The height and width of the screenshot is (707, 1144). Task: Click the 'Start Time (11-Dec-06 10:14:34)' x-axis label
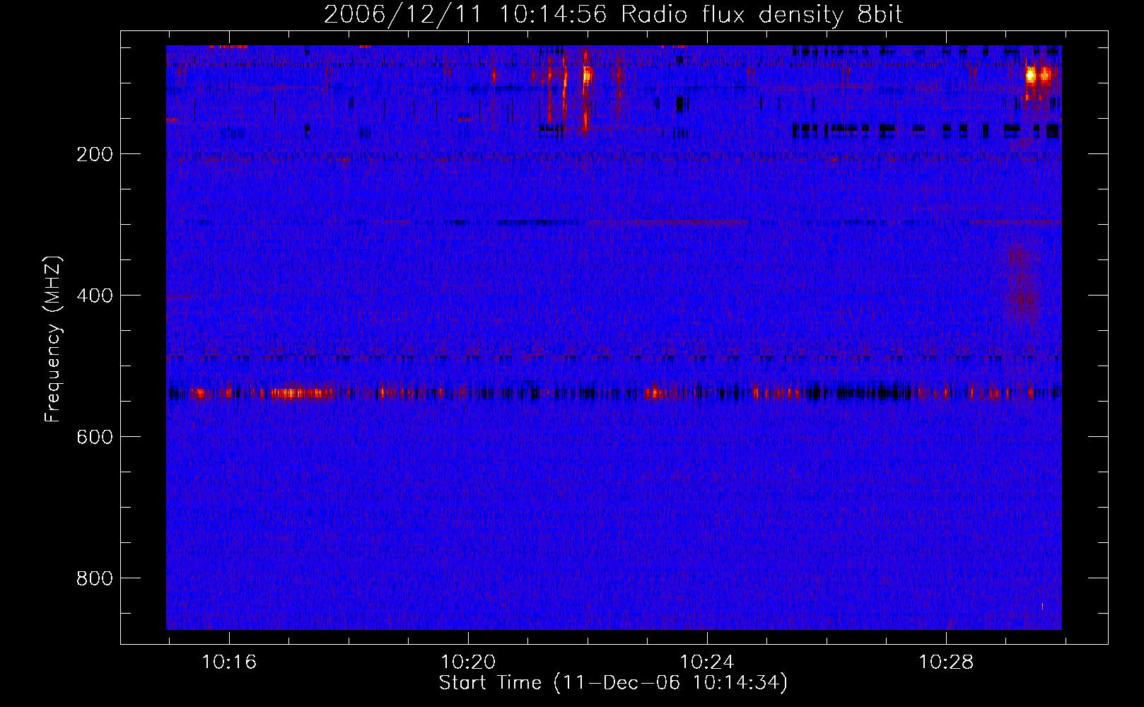pyautogui.click(x=613, y=683)
